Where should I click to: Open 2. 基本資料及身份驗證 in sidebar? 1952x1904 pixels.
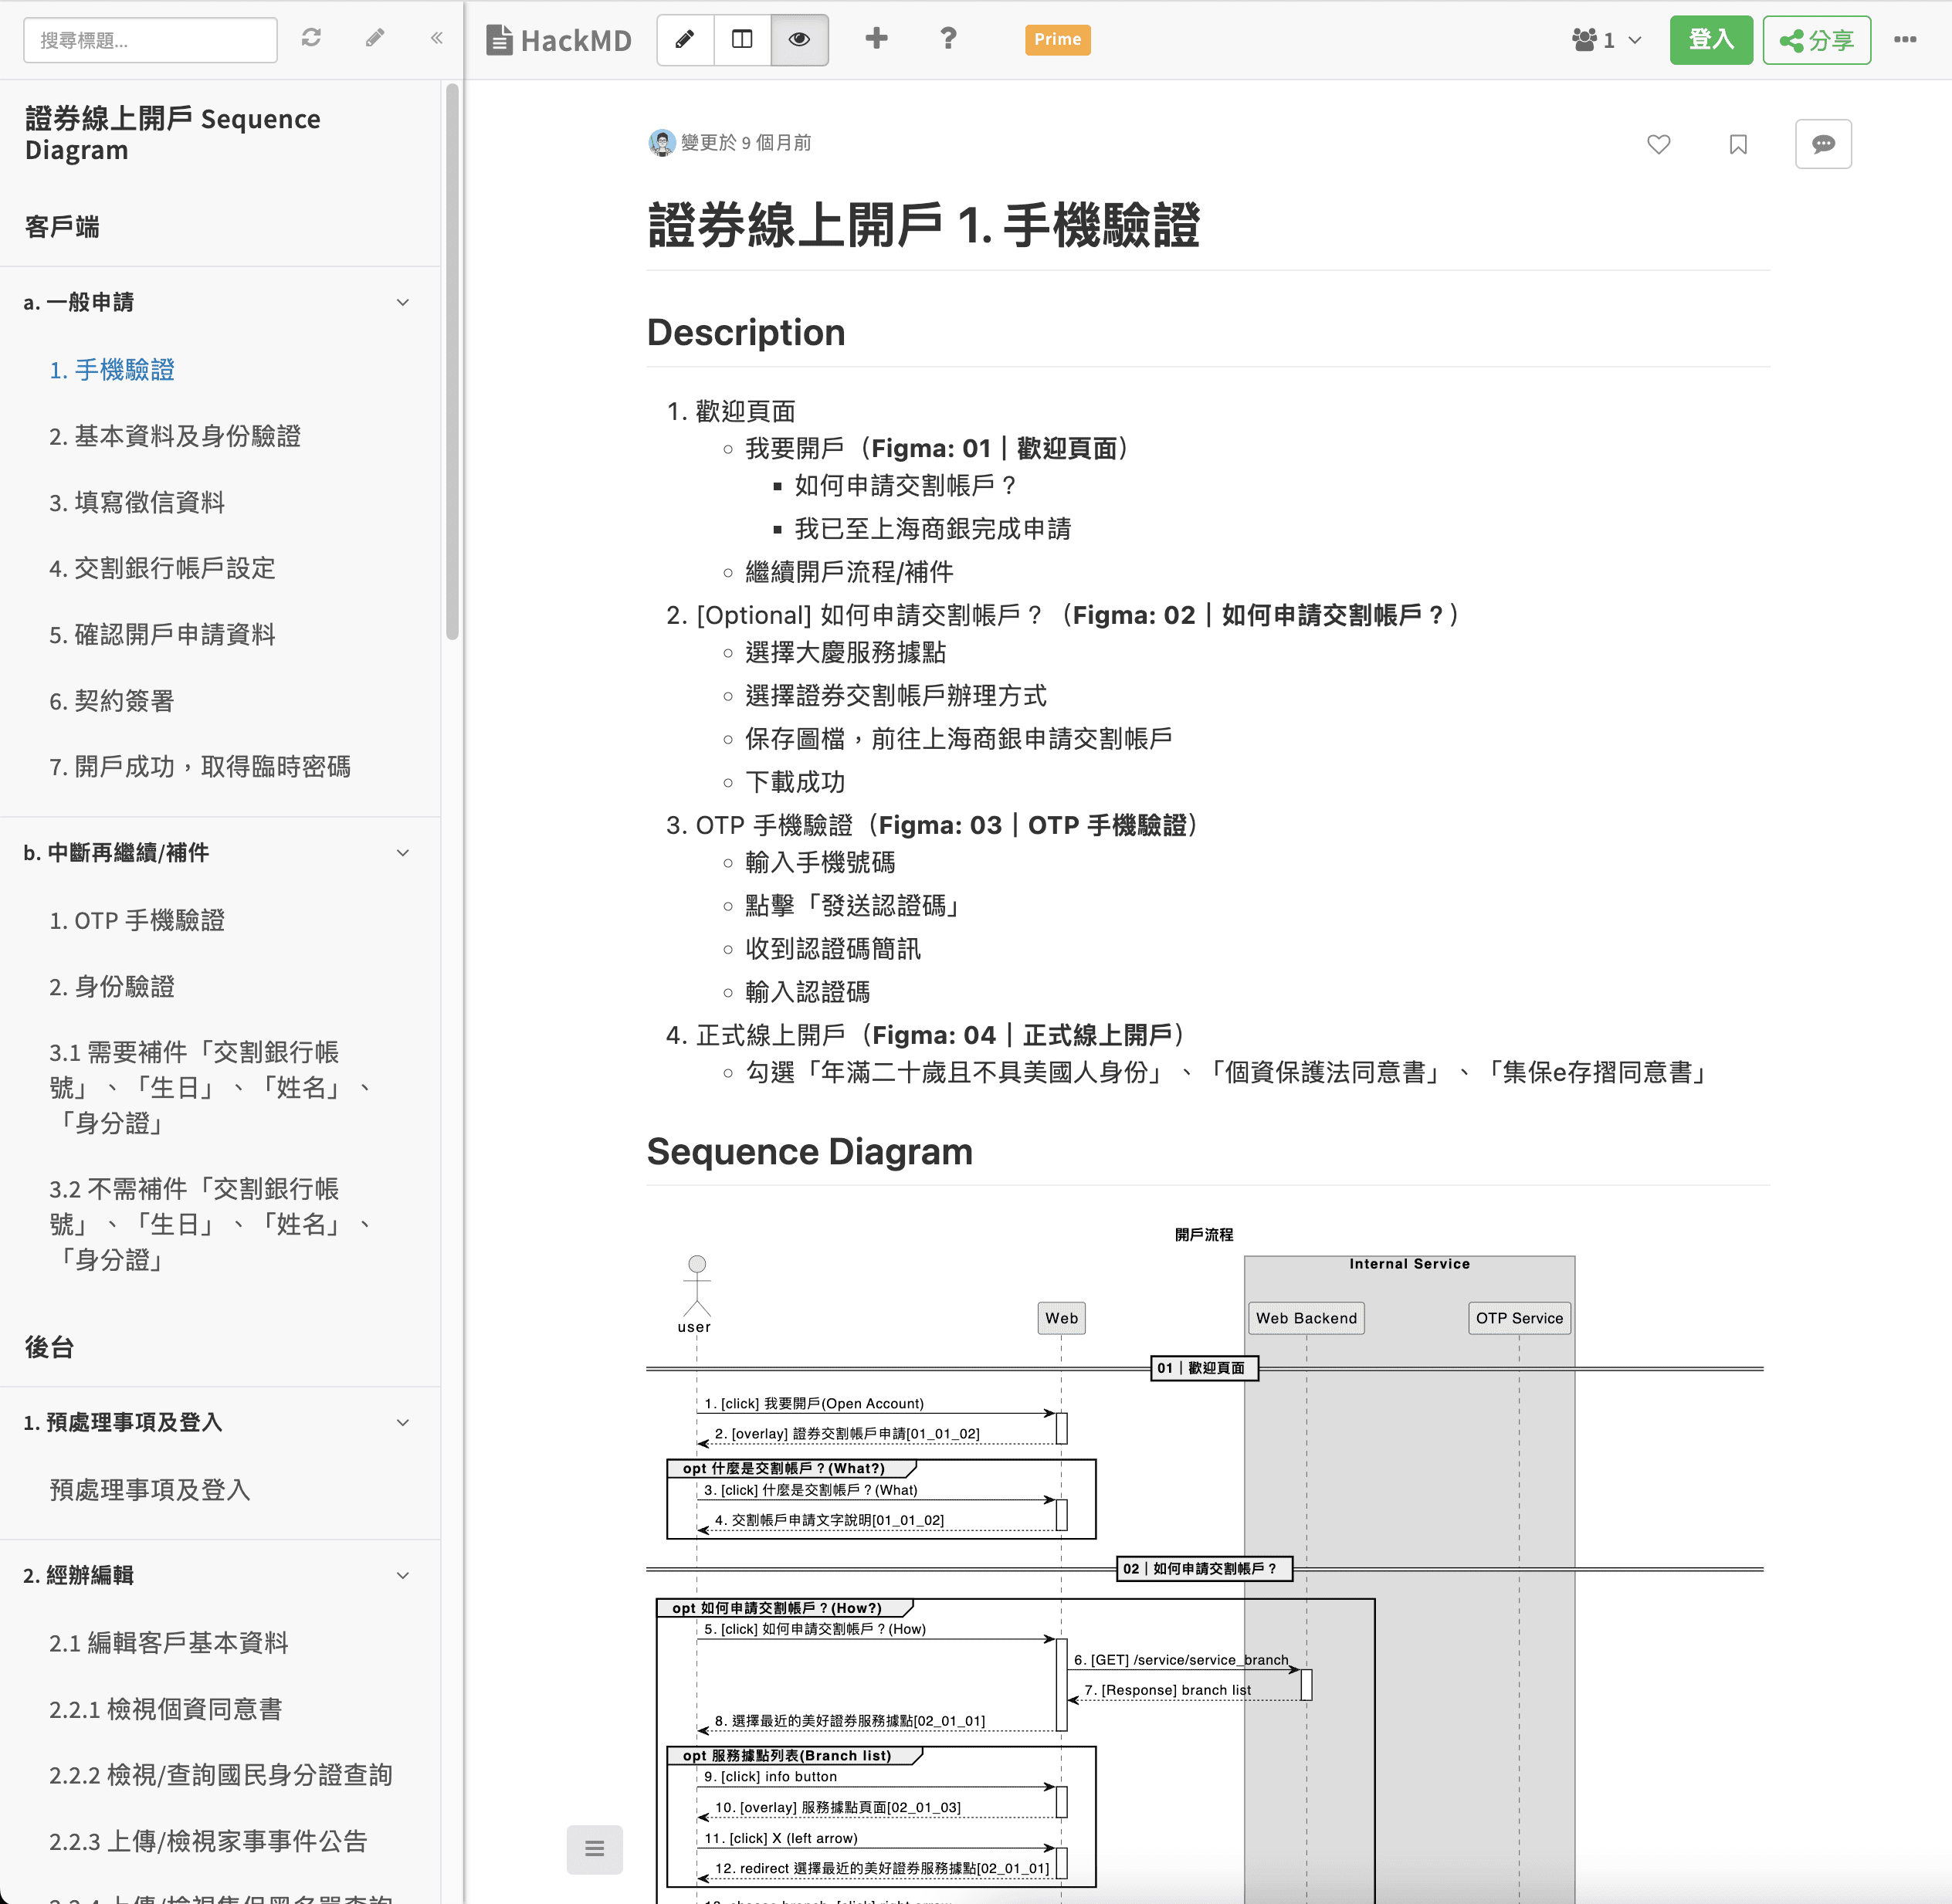[175, 436]
